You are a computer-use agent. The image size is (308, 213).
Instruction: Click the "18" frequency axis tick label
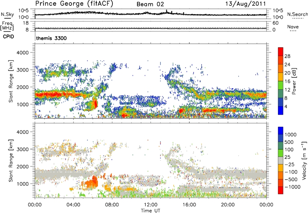coord(26,23)
